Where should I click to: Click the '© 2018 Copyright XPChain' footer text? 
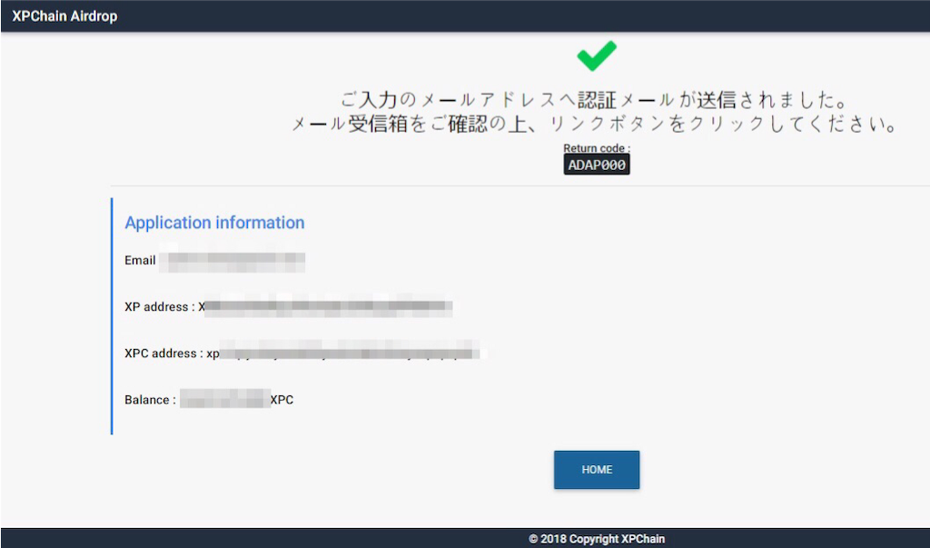click(597, 539)
